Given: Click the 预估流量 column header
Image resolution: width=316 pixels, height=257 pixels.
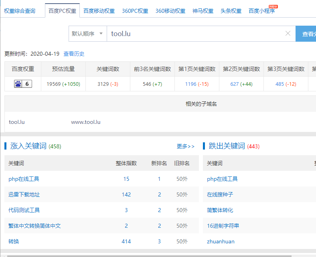Looking at the screenshot, I should click(63, 69).
